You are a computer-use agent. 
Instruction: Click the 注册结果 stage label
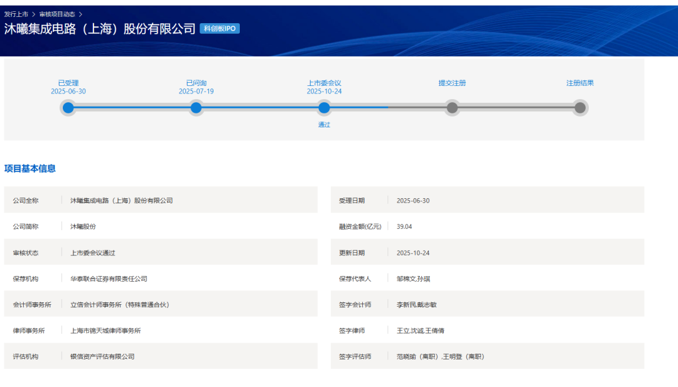tap(580, 83)
